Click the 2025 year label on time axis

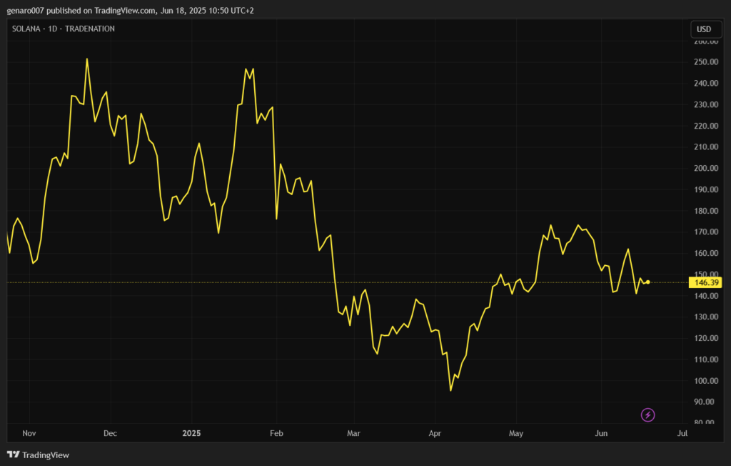click(x=192, y=433)
